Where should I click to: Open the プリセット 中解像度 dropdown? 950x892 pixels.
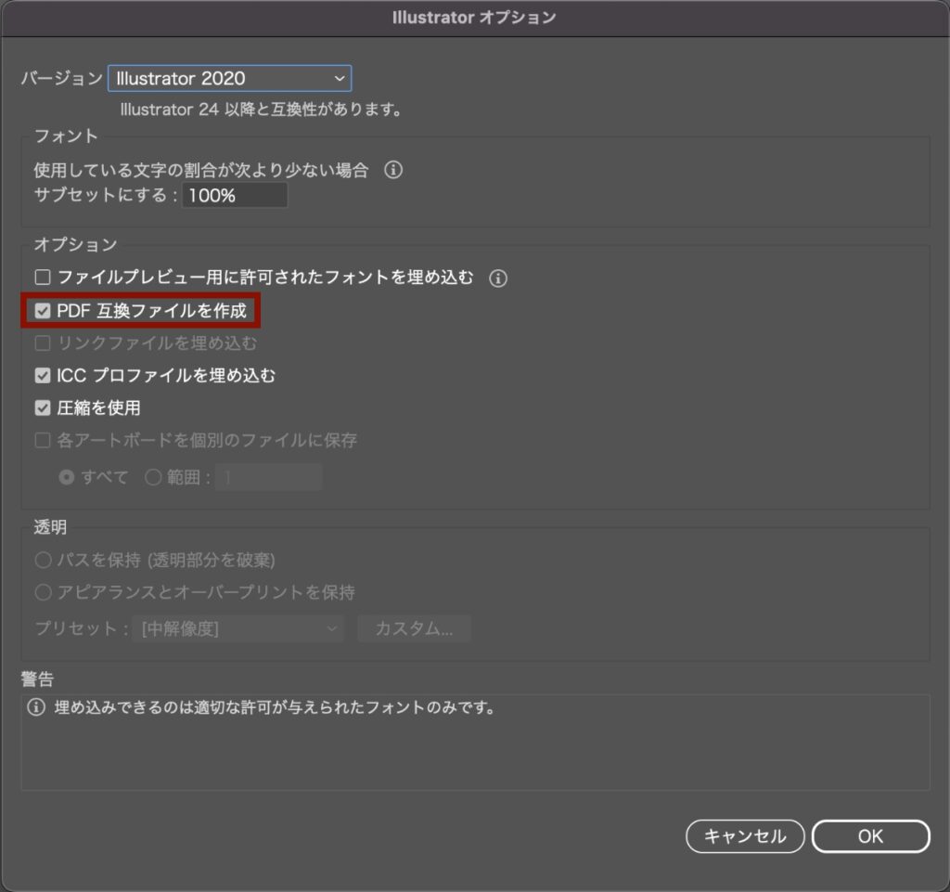pos(237,628)
